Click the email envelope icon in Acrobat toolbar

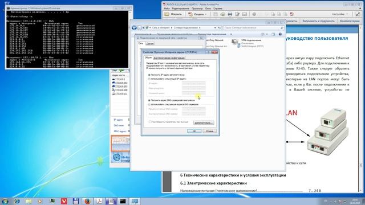(244, 14)
